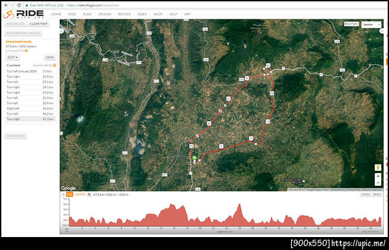The width and height of the screenshot is (389, 250).
Task: Click the REDO button
Action: pyautogui.click(x=377, y=194)
